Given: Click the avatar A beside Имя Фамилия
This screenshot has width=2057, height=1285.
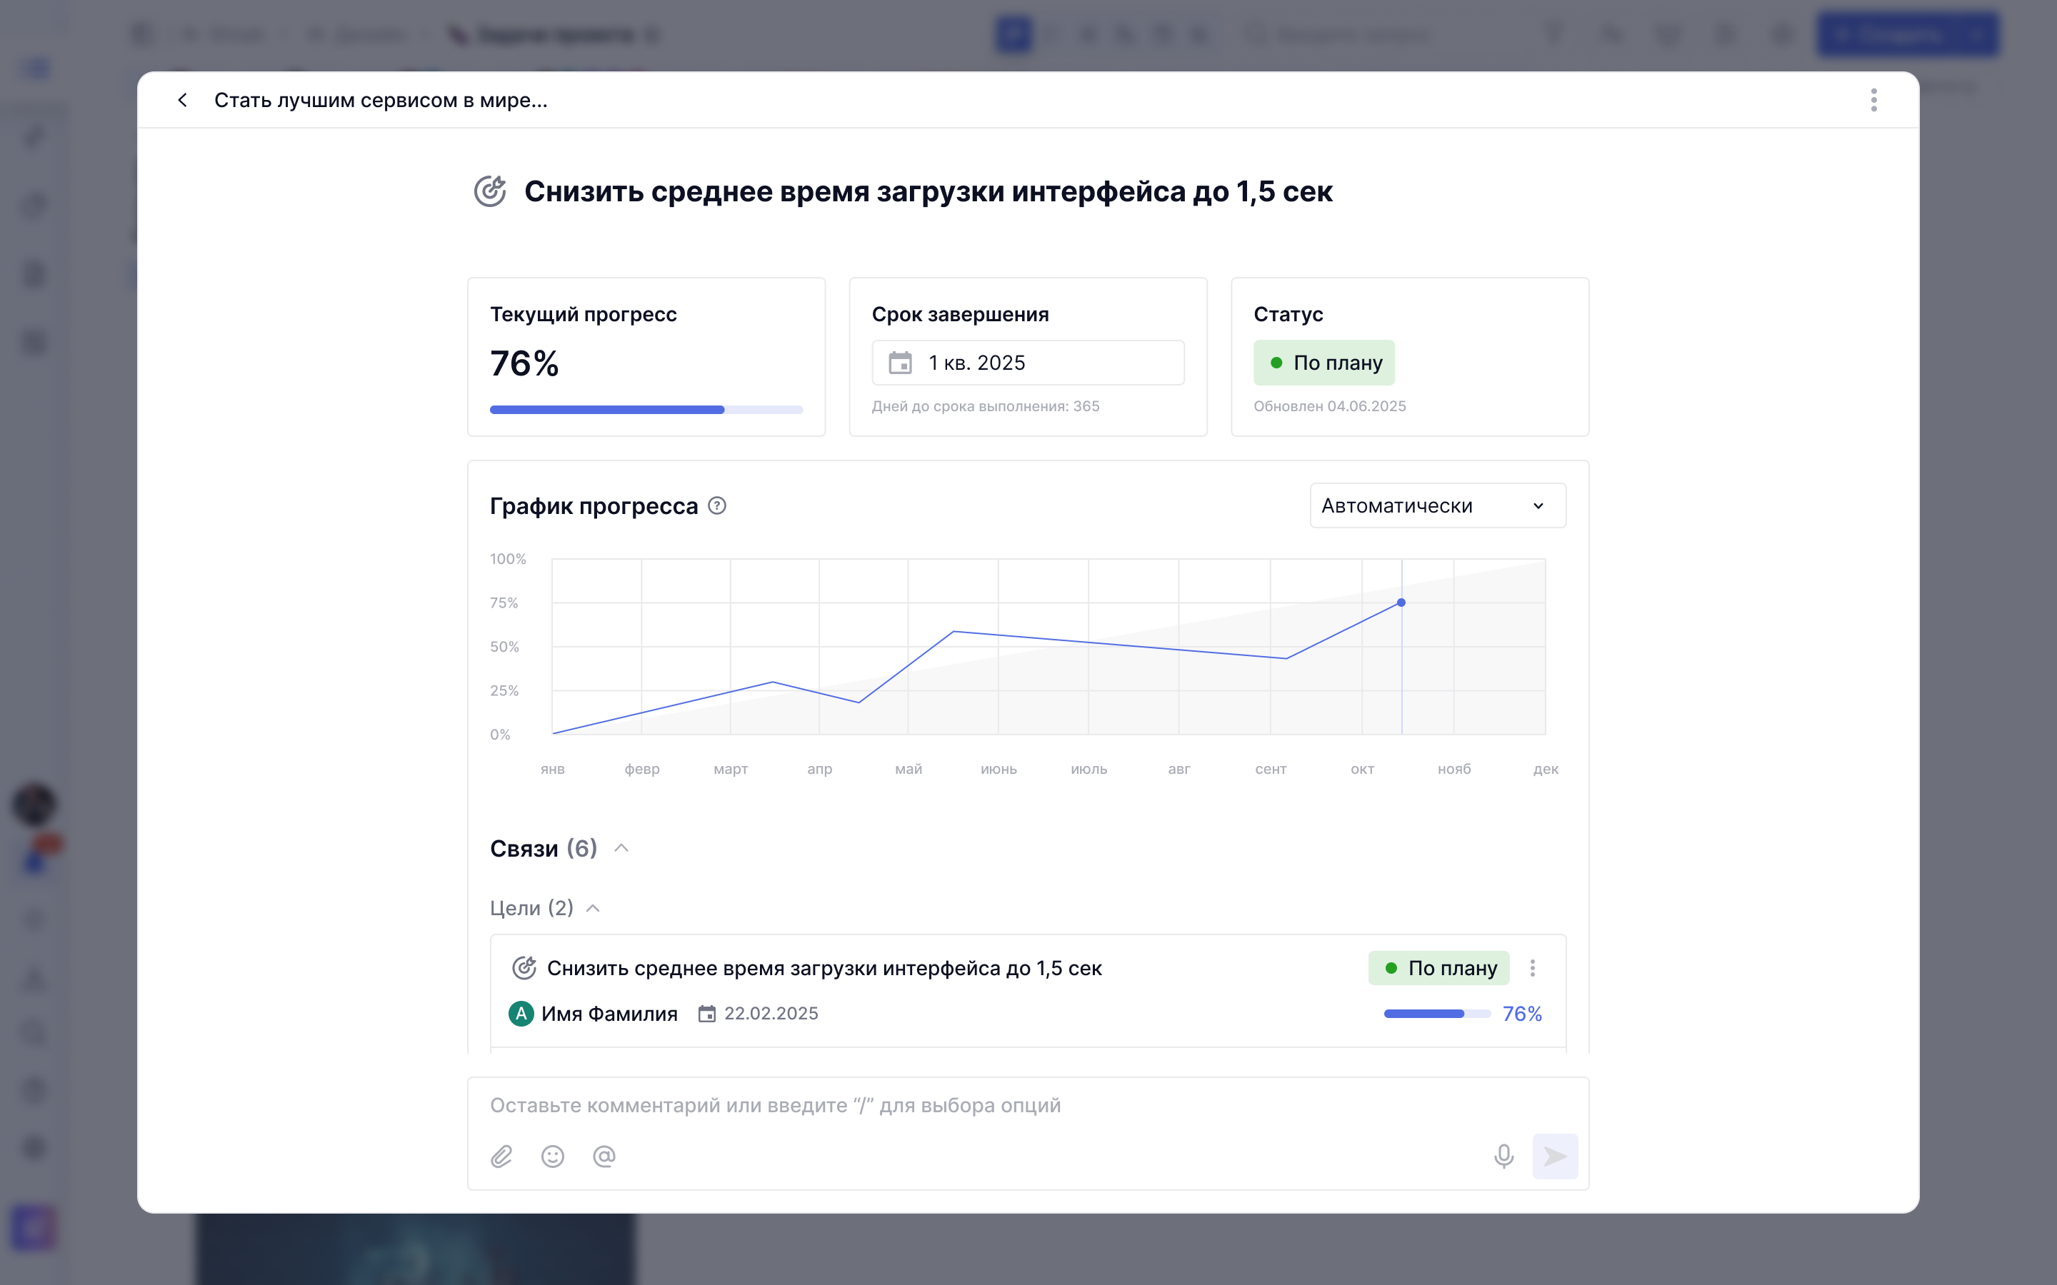Looking at the screenshot, I should coord(521,1013).
